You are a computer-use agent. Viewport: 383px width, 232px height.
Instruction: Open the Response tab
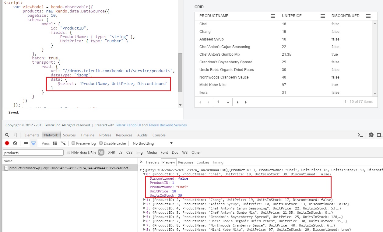(x=186, y=162)
